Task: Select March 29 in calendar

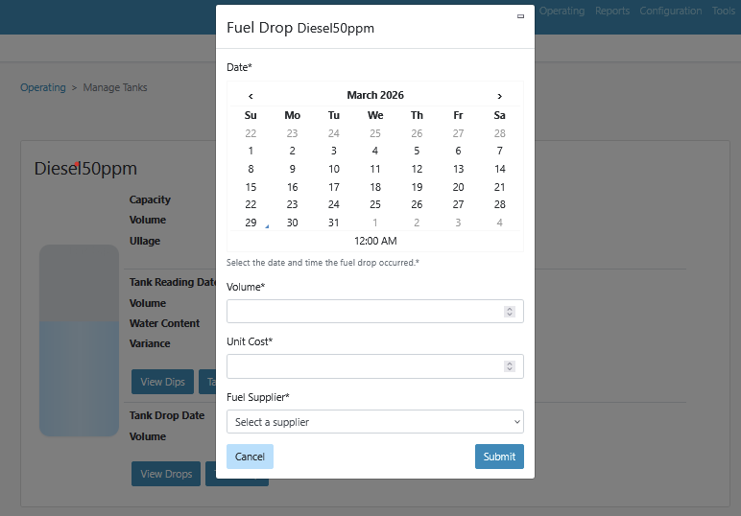Action: pos(251,223)
